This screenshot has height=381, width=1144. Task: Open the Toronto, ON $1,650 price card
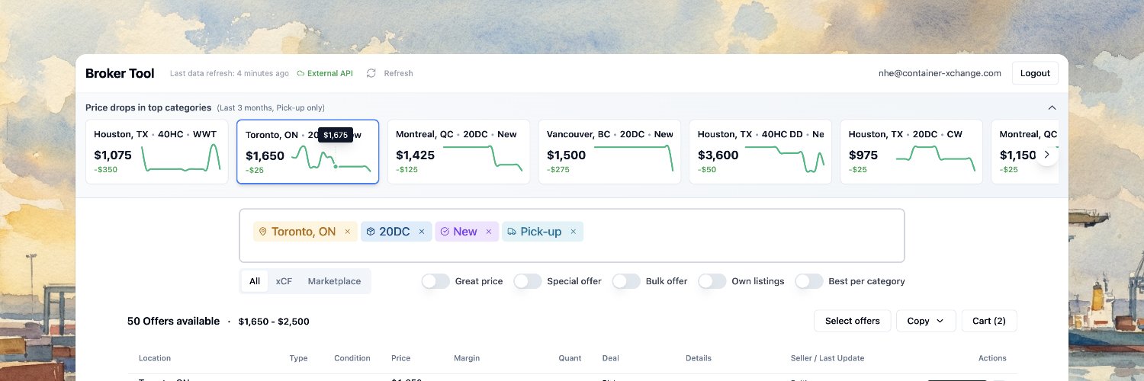point(307,152)
